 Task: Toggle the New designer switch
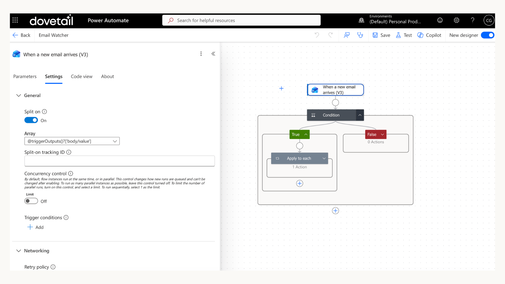pos(487,35)
